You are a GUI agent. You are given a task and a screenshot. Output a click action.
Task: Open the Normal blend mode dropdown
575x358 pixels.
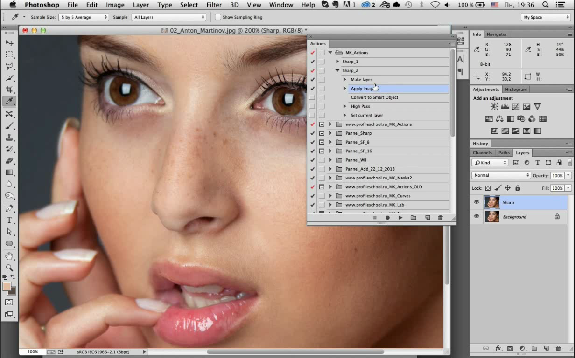coord(501,175)
